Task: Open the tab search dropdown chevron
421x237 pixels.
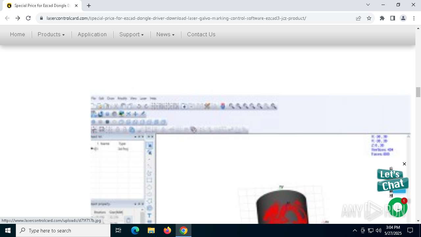Action: (368, 5)
